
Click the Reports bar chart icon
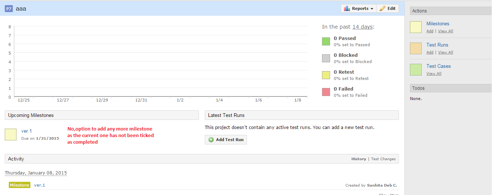(x=347, y=8)
